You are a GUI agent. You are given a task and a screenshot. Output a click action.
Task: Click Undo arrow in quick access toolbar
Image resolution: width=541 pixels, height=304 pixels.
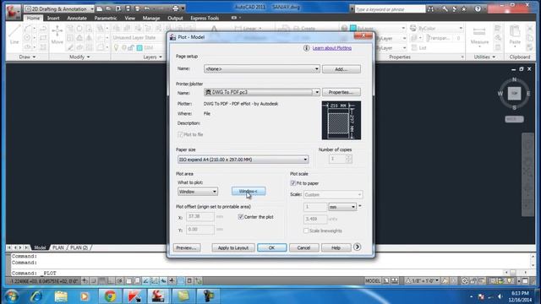(147, 8)
